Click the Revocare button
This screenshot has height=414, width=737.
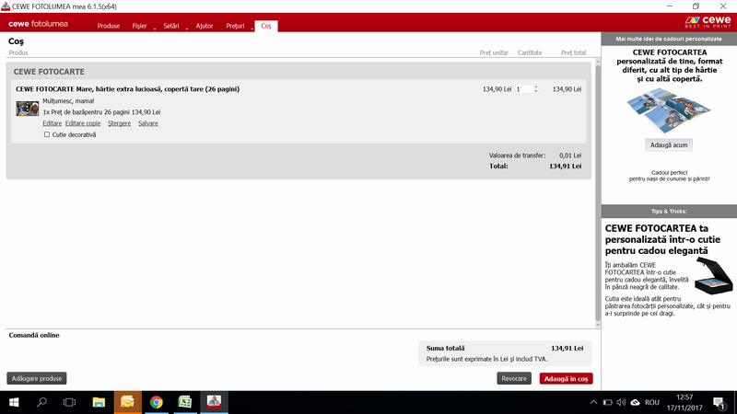coord(514,378)
